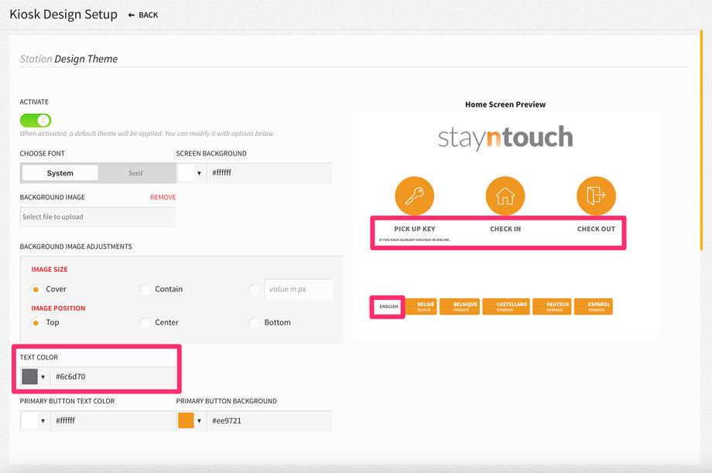Click the Home Screen Preview heading
The width and height of the screenshot is (712, 473).
click(505, 104)
